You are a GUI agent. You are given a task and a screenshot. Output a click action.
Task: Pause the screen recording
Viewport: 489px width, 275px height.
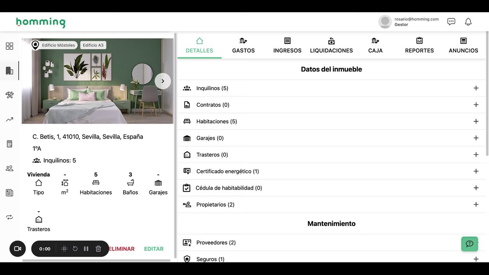tap(86, 249)
